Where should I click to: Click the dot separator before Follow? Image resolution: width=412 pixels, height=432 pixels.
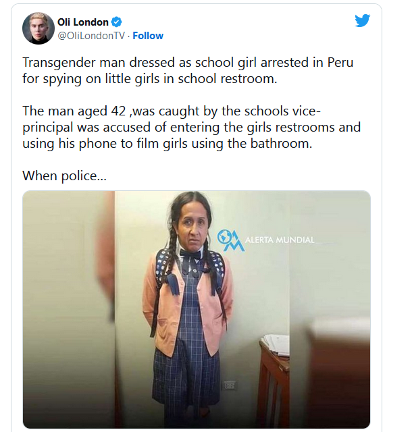coord(129,36)
